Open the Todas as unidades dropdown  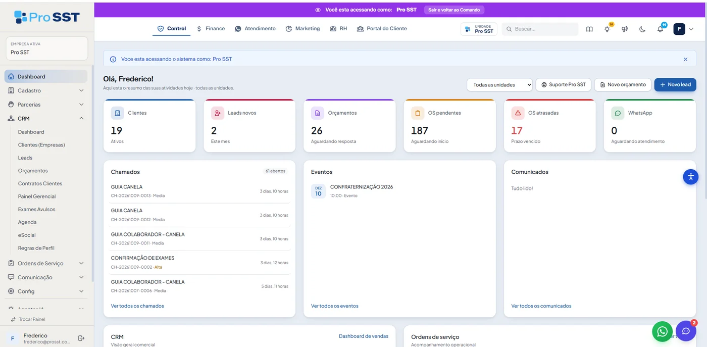coord(499,85)
